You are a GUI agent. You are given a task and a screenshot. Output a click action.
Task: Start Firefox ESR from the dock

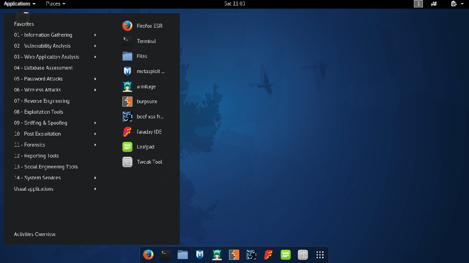pos(148,254)
